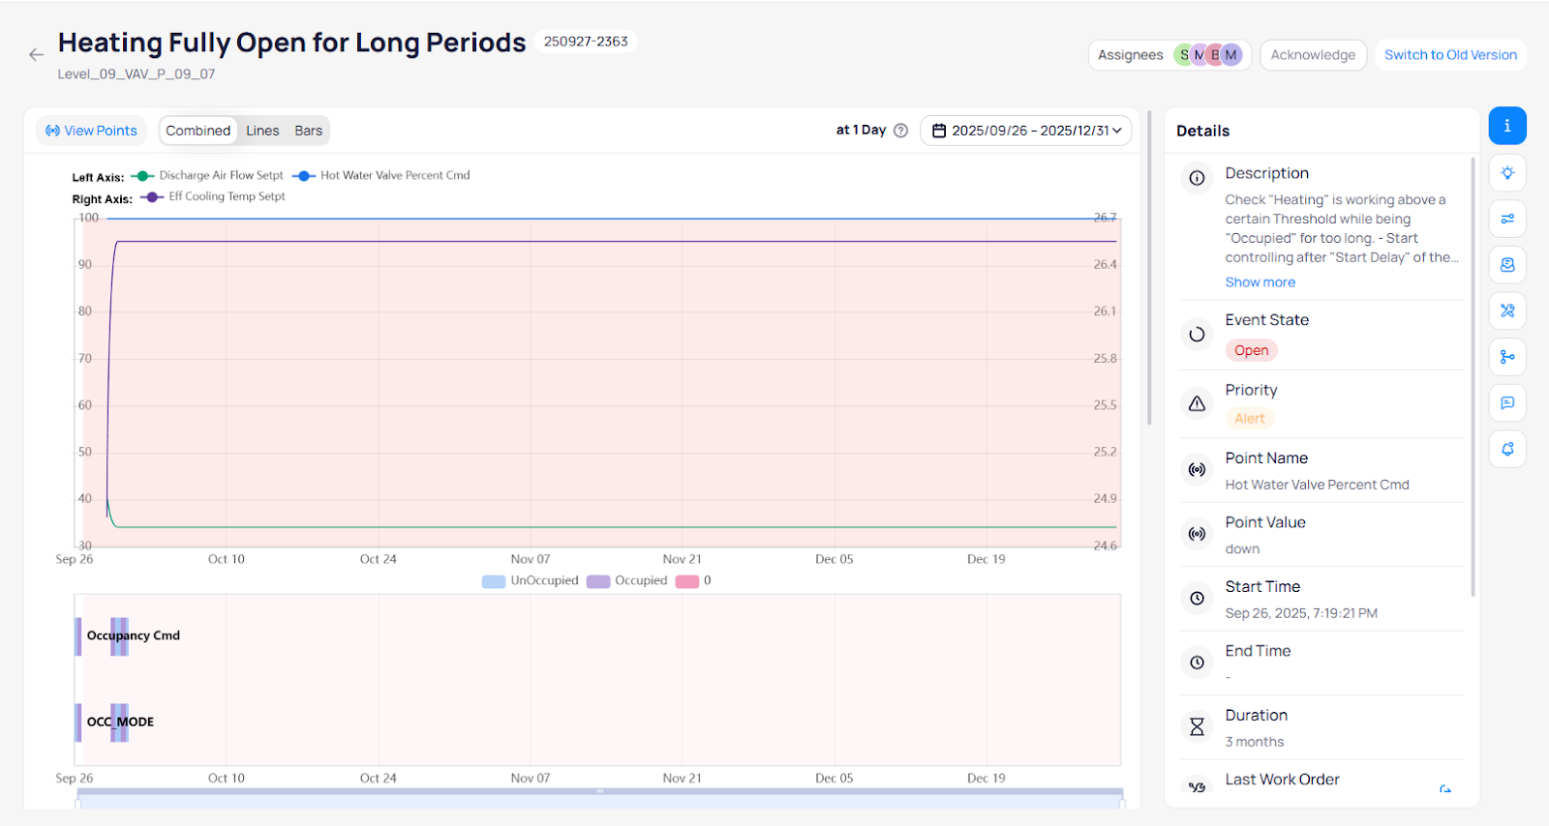This screenshot has width=1549, height=826.
Task: Click the notification bell icon
Action: 1507,449
